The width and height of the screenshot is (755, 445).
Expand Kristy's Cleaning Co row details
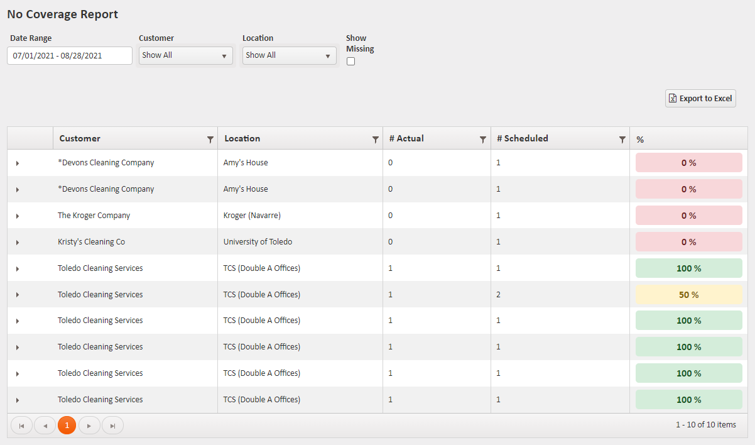(x=18, y=243)
